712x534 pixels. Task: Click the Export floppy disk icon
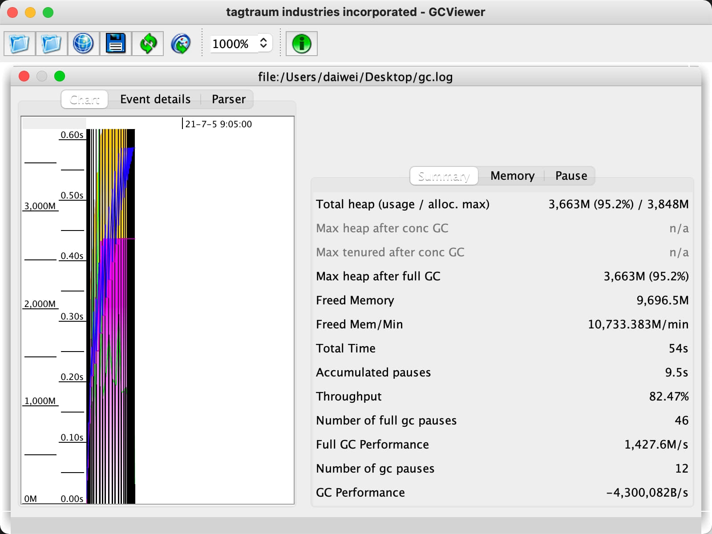116,44
